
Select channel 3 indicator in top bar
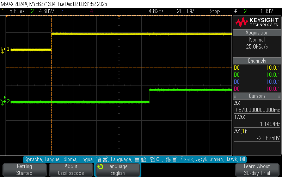click(62, 11)
